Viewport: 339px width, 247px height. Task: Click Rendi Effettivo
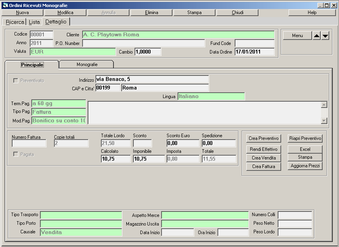click(x=264, y=149)
